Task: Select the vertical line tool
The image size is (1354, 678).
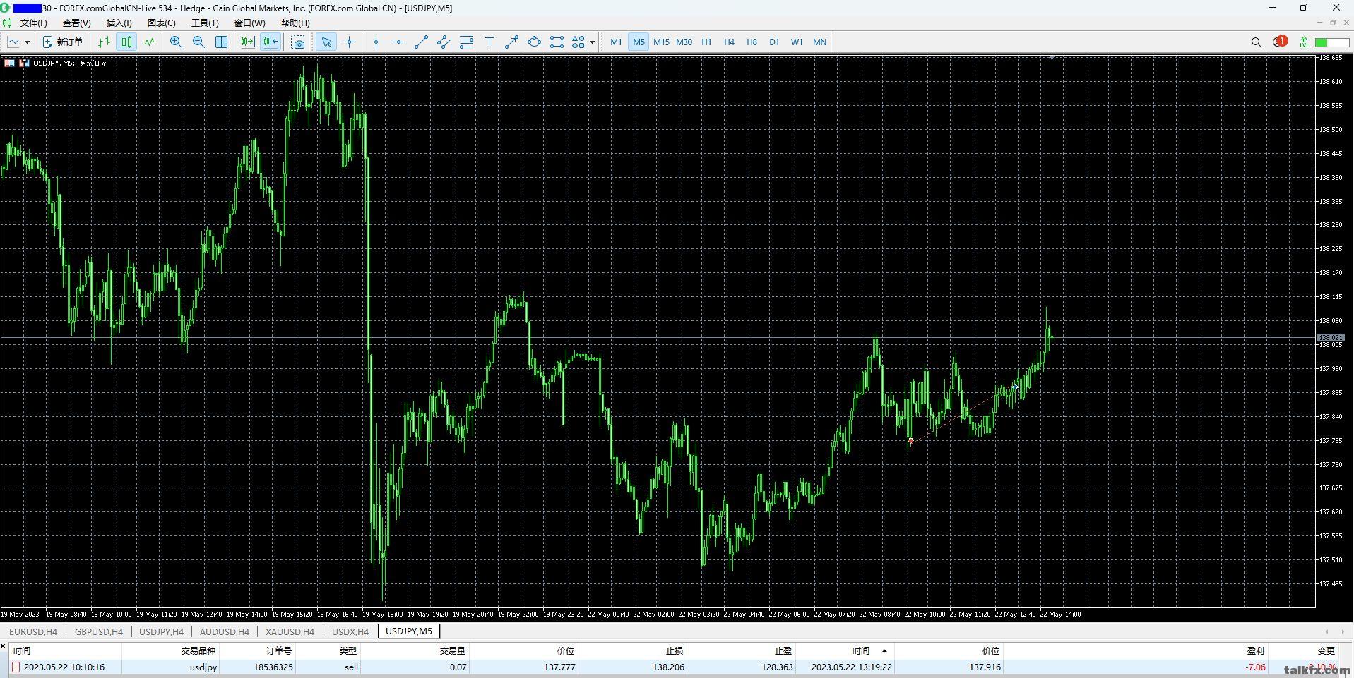Action: [376, 42]
